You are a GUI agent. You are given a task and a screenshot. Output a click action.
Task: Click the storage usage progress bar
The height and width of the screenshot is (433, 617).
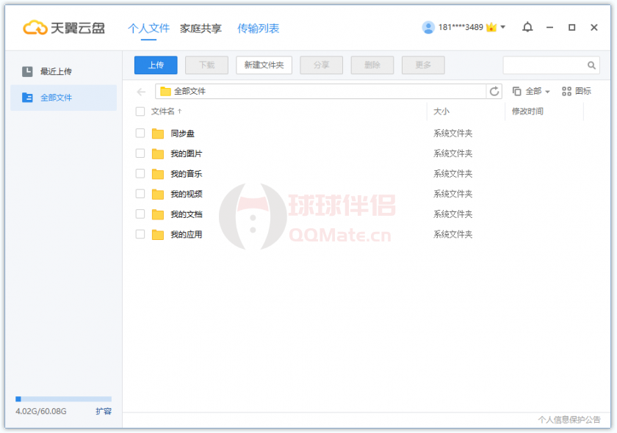click(x=63, y=399)
